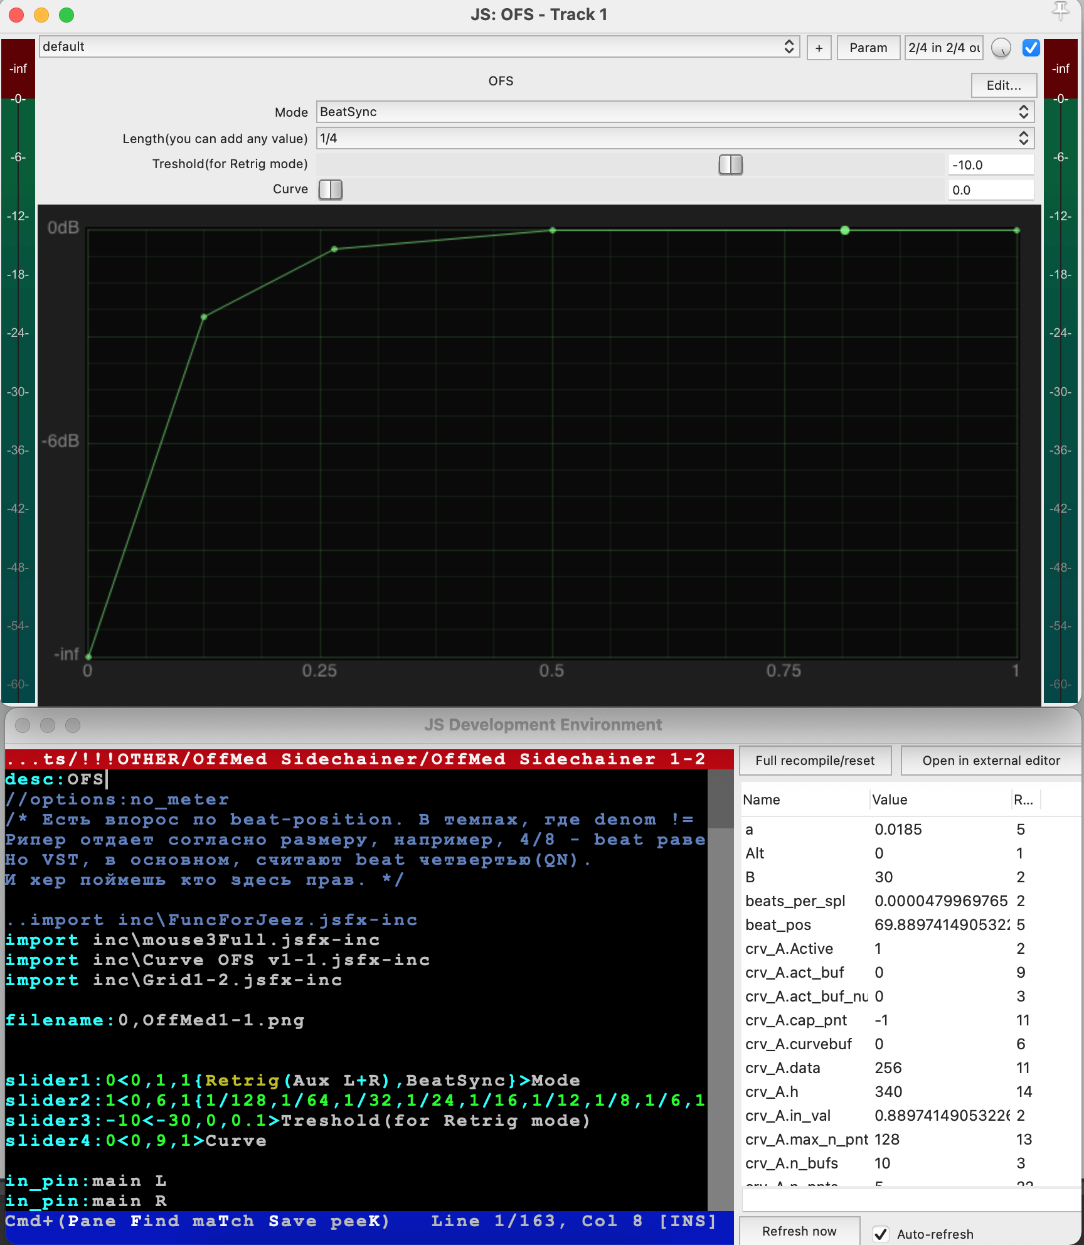Click the R... column header

[1025, 799]
